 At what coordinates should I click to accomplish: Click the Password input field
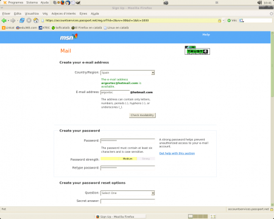[x=128, y=141]
